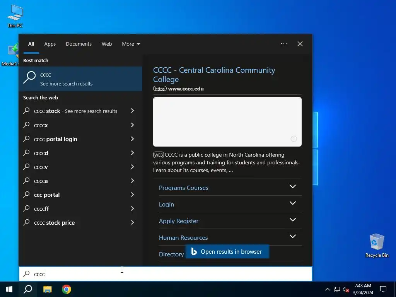Open the search options ellipsis menu

pos(284,44)
